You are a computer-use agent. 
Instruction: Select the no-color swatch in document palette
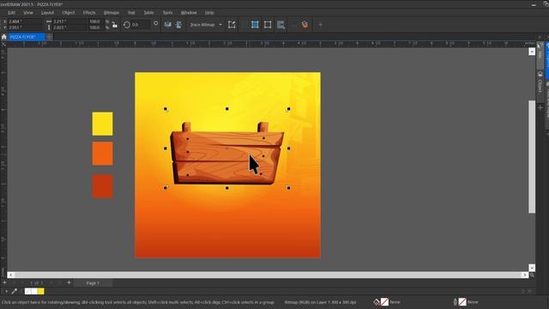coord(28,292)
